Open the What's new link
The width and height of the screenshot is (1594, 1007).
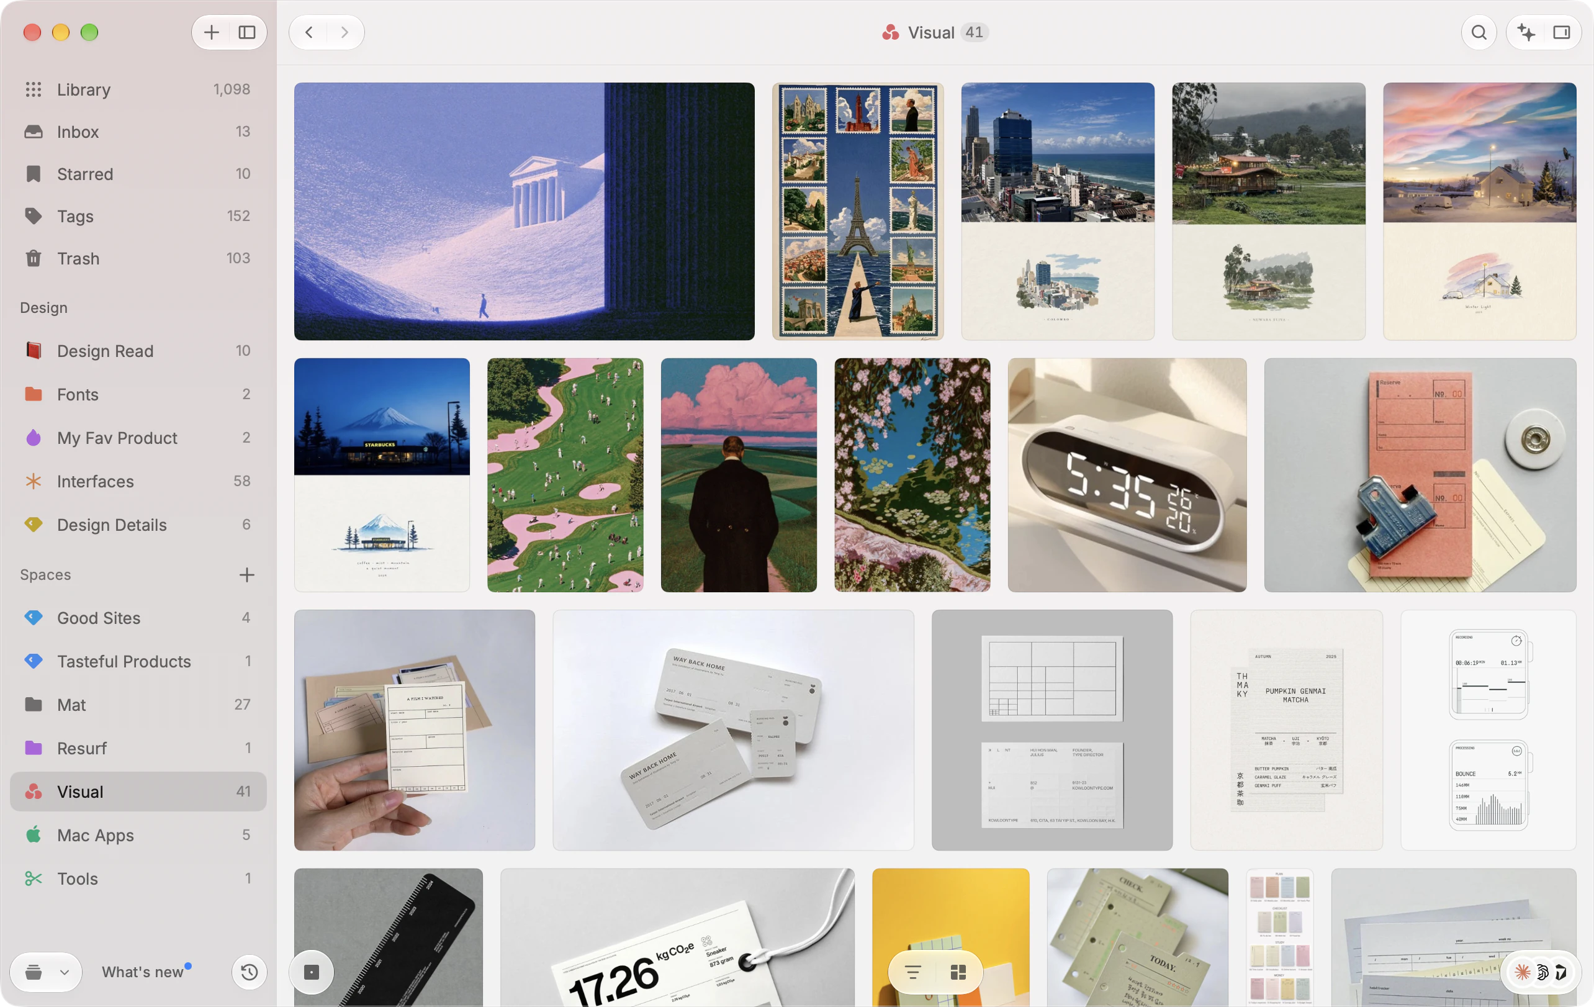pos(143,972)
